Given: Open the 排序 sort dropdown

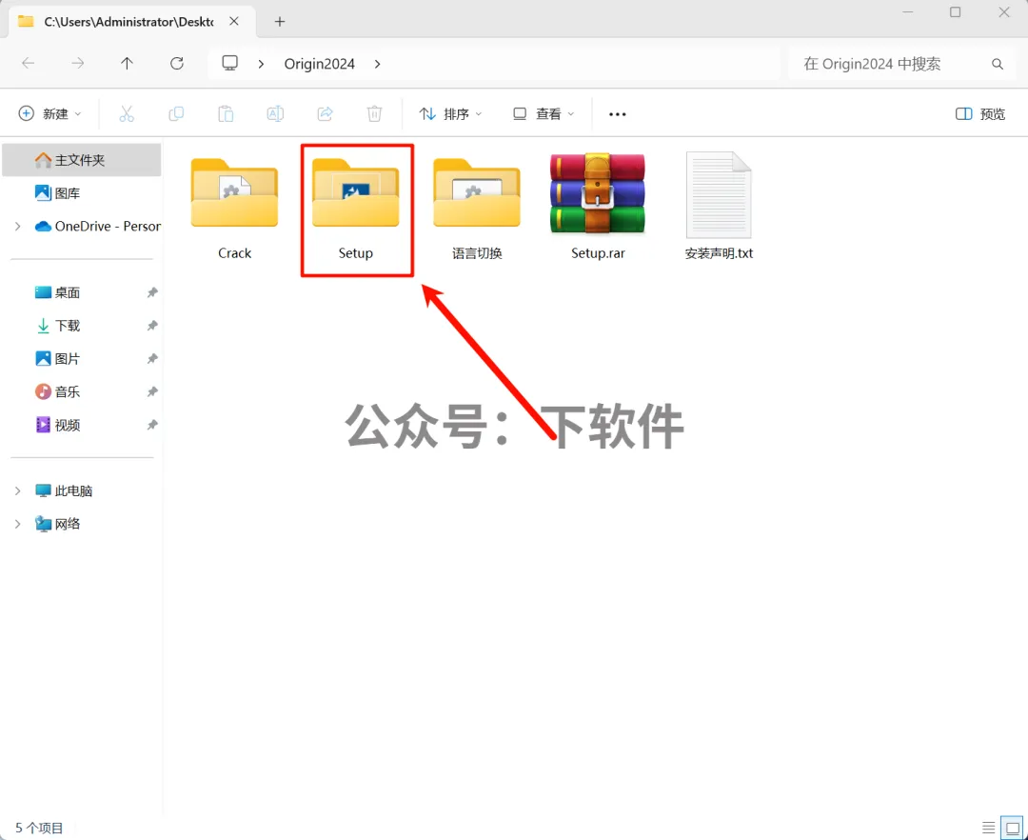Looking at the screenshot, I should point(450,114).
